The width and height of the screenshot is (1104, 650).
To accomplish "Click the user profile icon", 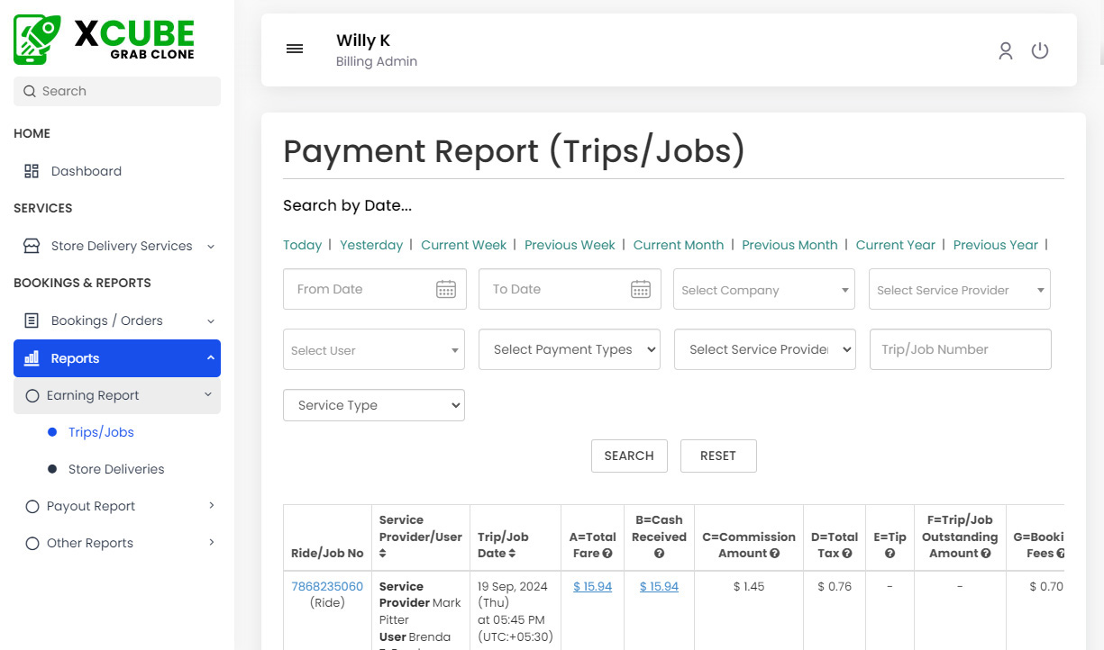I will 1006,51.
